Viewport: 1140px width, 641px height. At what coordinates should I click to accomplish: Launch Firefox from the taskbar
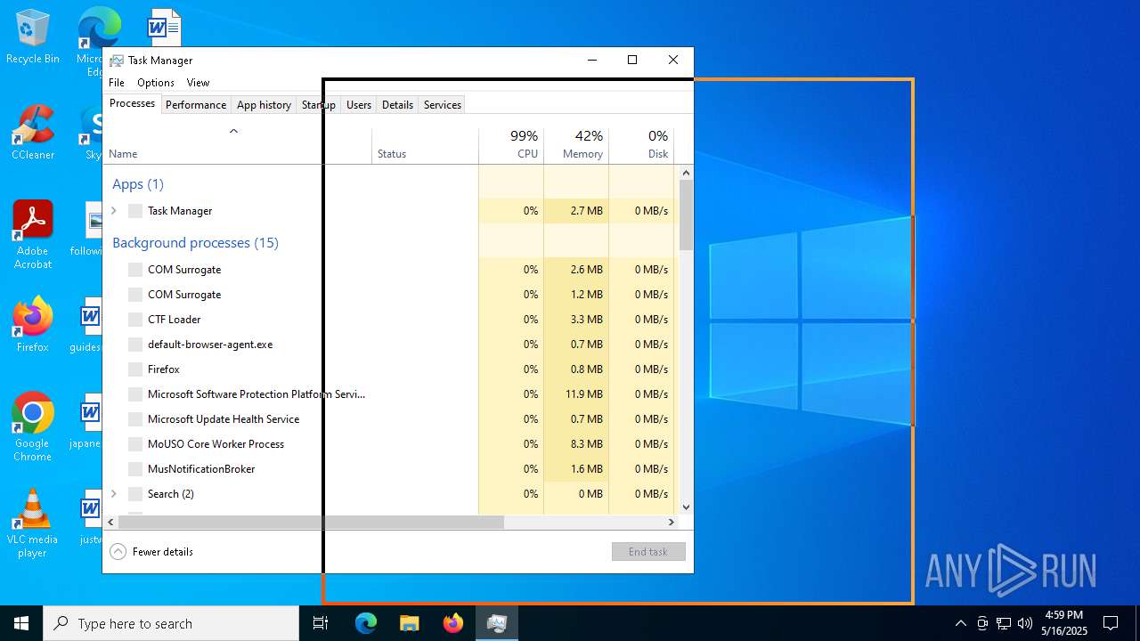[452, 623]
